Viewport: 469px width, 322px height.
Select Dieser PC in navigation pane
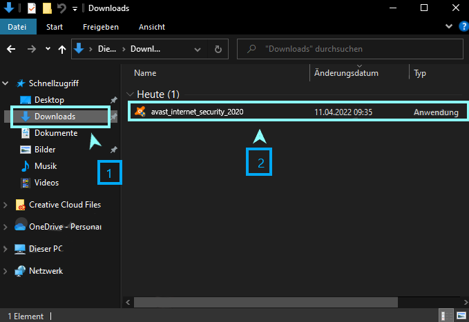click(46, 249)
